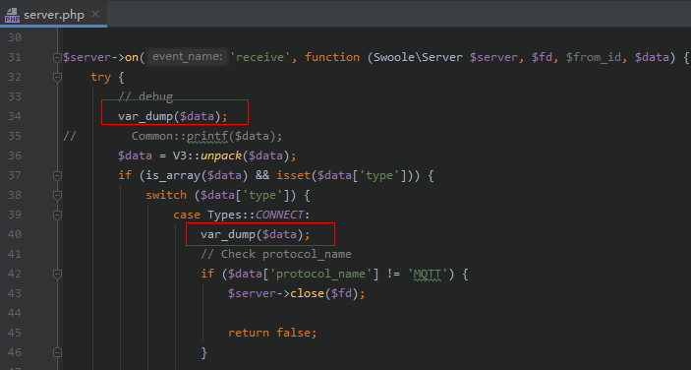Click the event_name parameter hint
Image resolution: width=691 pixels, height=370 pixels.
(188, 57)
